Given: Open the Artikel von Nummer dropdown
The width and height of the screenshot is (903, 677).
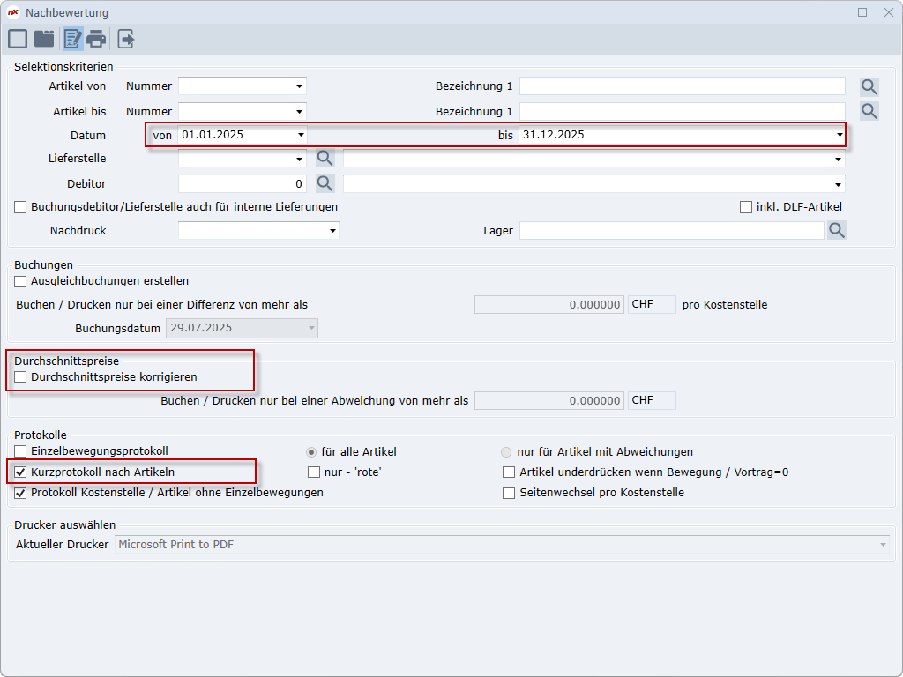Looking at the screenshot, I should [x=299, y=86].
